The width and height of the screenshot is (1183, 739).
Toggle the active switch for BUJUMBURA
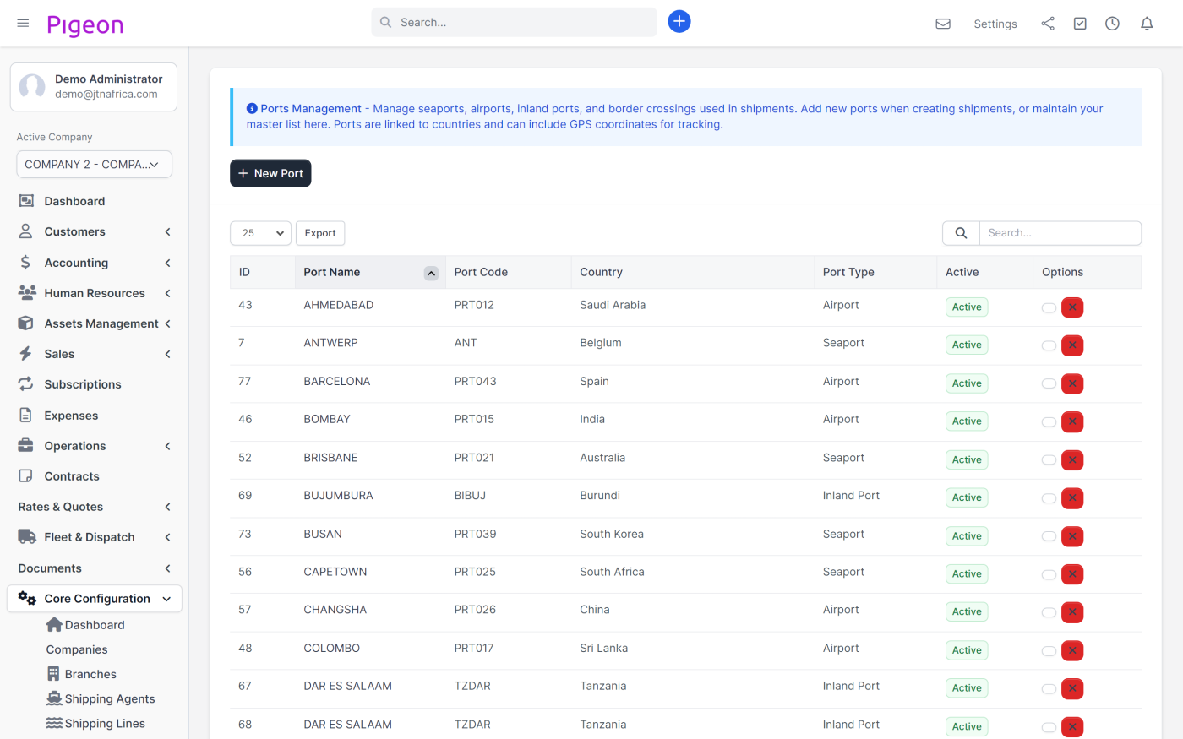[1049, 499]
